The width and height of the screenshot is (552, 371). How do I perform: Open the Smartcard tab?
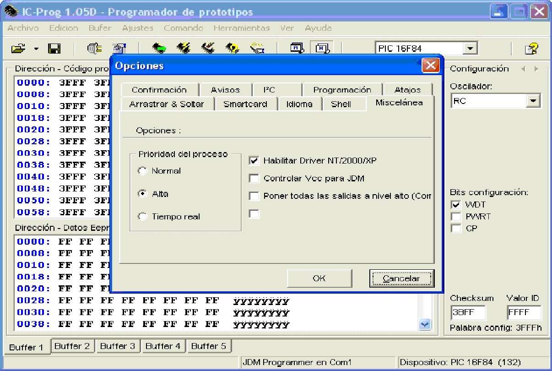pyautogui.click(x=245, y=104)
